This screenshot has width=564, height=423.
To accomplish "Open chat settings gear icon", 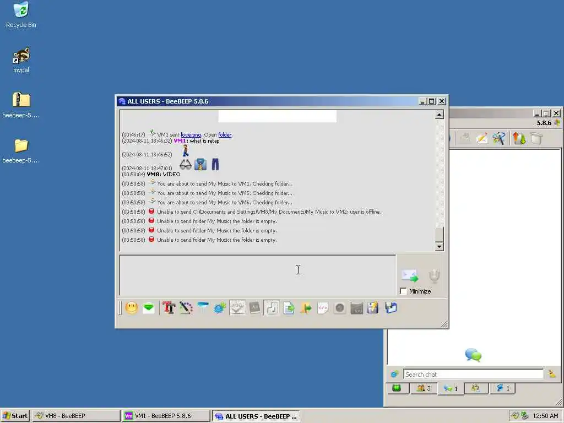I will (220, 308).
